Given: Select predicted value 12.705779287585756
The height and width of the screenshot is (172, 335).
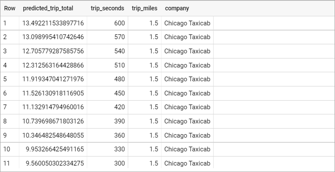Looking at the screenshot, I should [x=53, y=51].
